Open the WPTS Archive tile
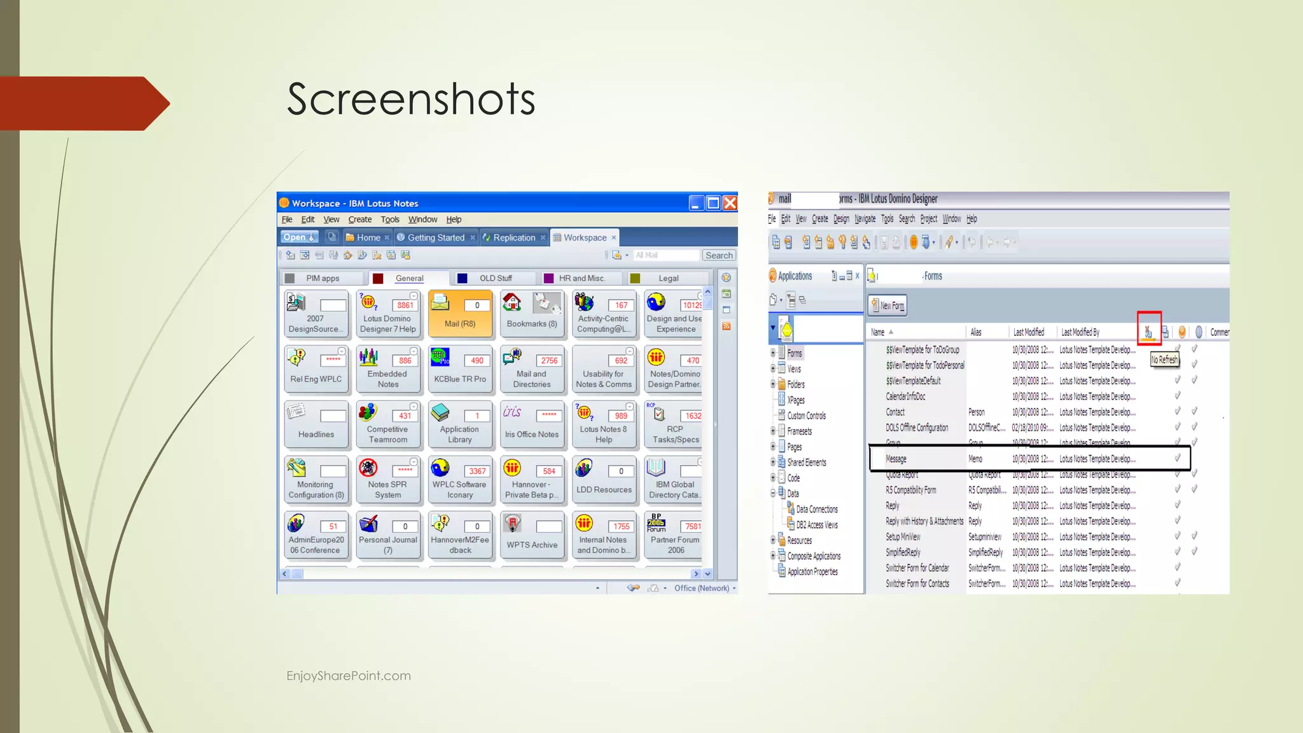Image resolution: width=1303 pixels, height=733 pixels. point(532,534)
